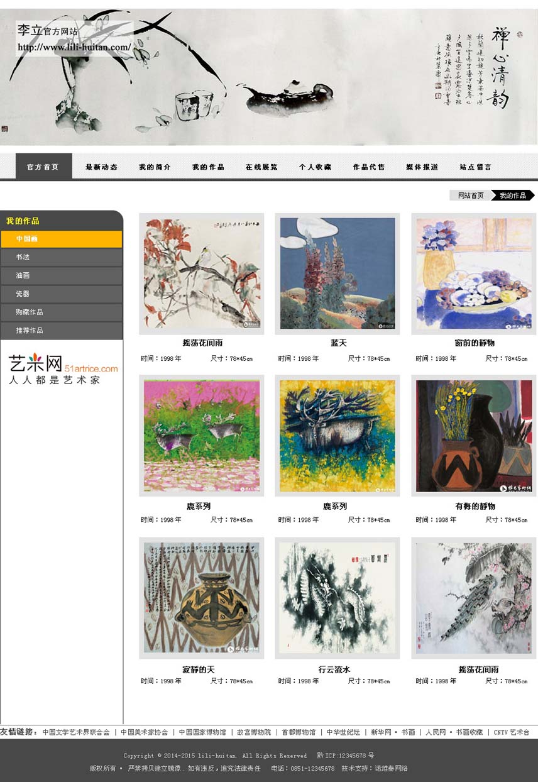Visit the 故宫博物院 friendly link
Screen dimensions: 538x782
(254, 732)
